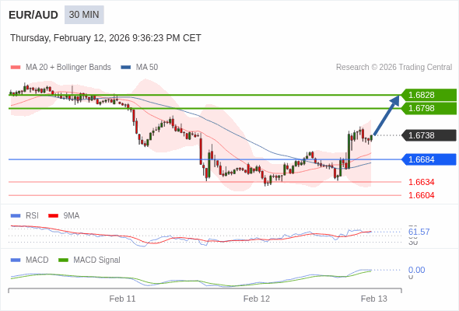Click the MACD legend swatch
The height and width of the screenshot is (311, 459).
pyautogui.click(x=16, y=260)
